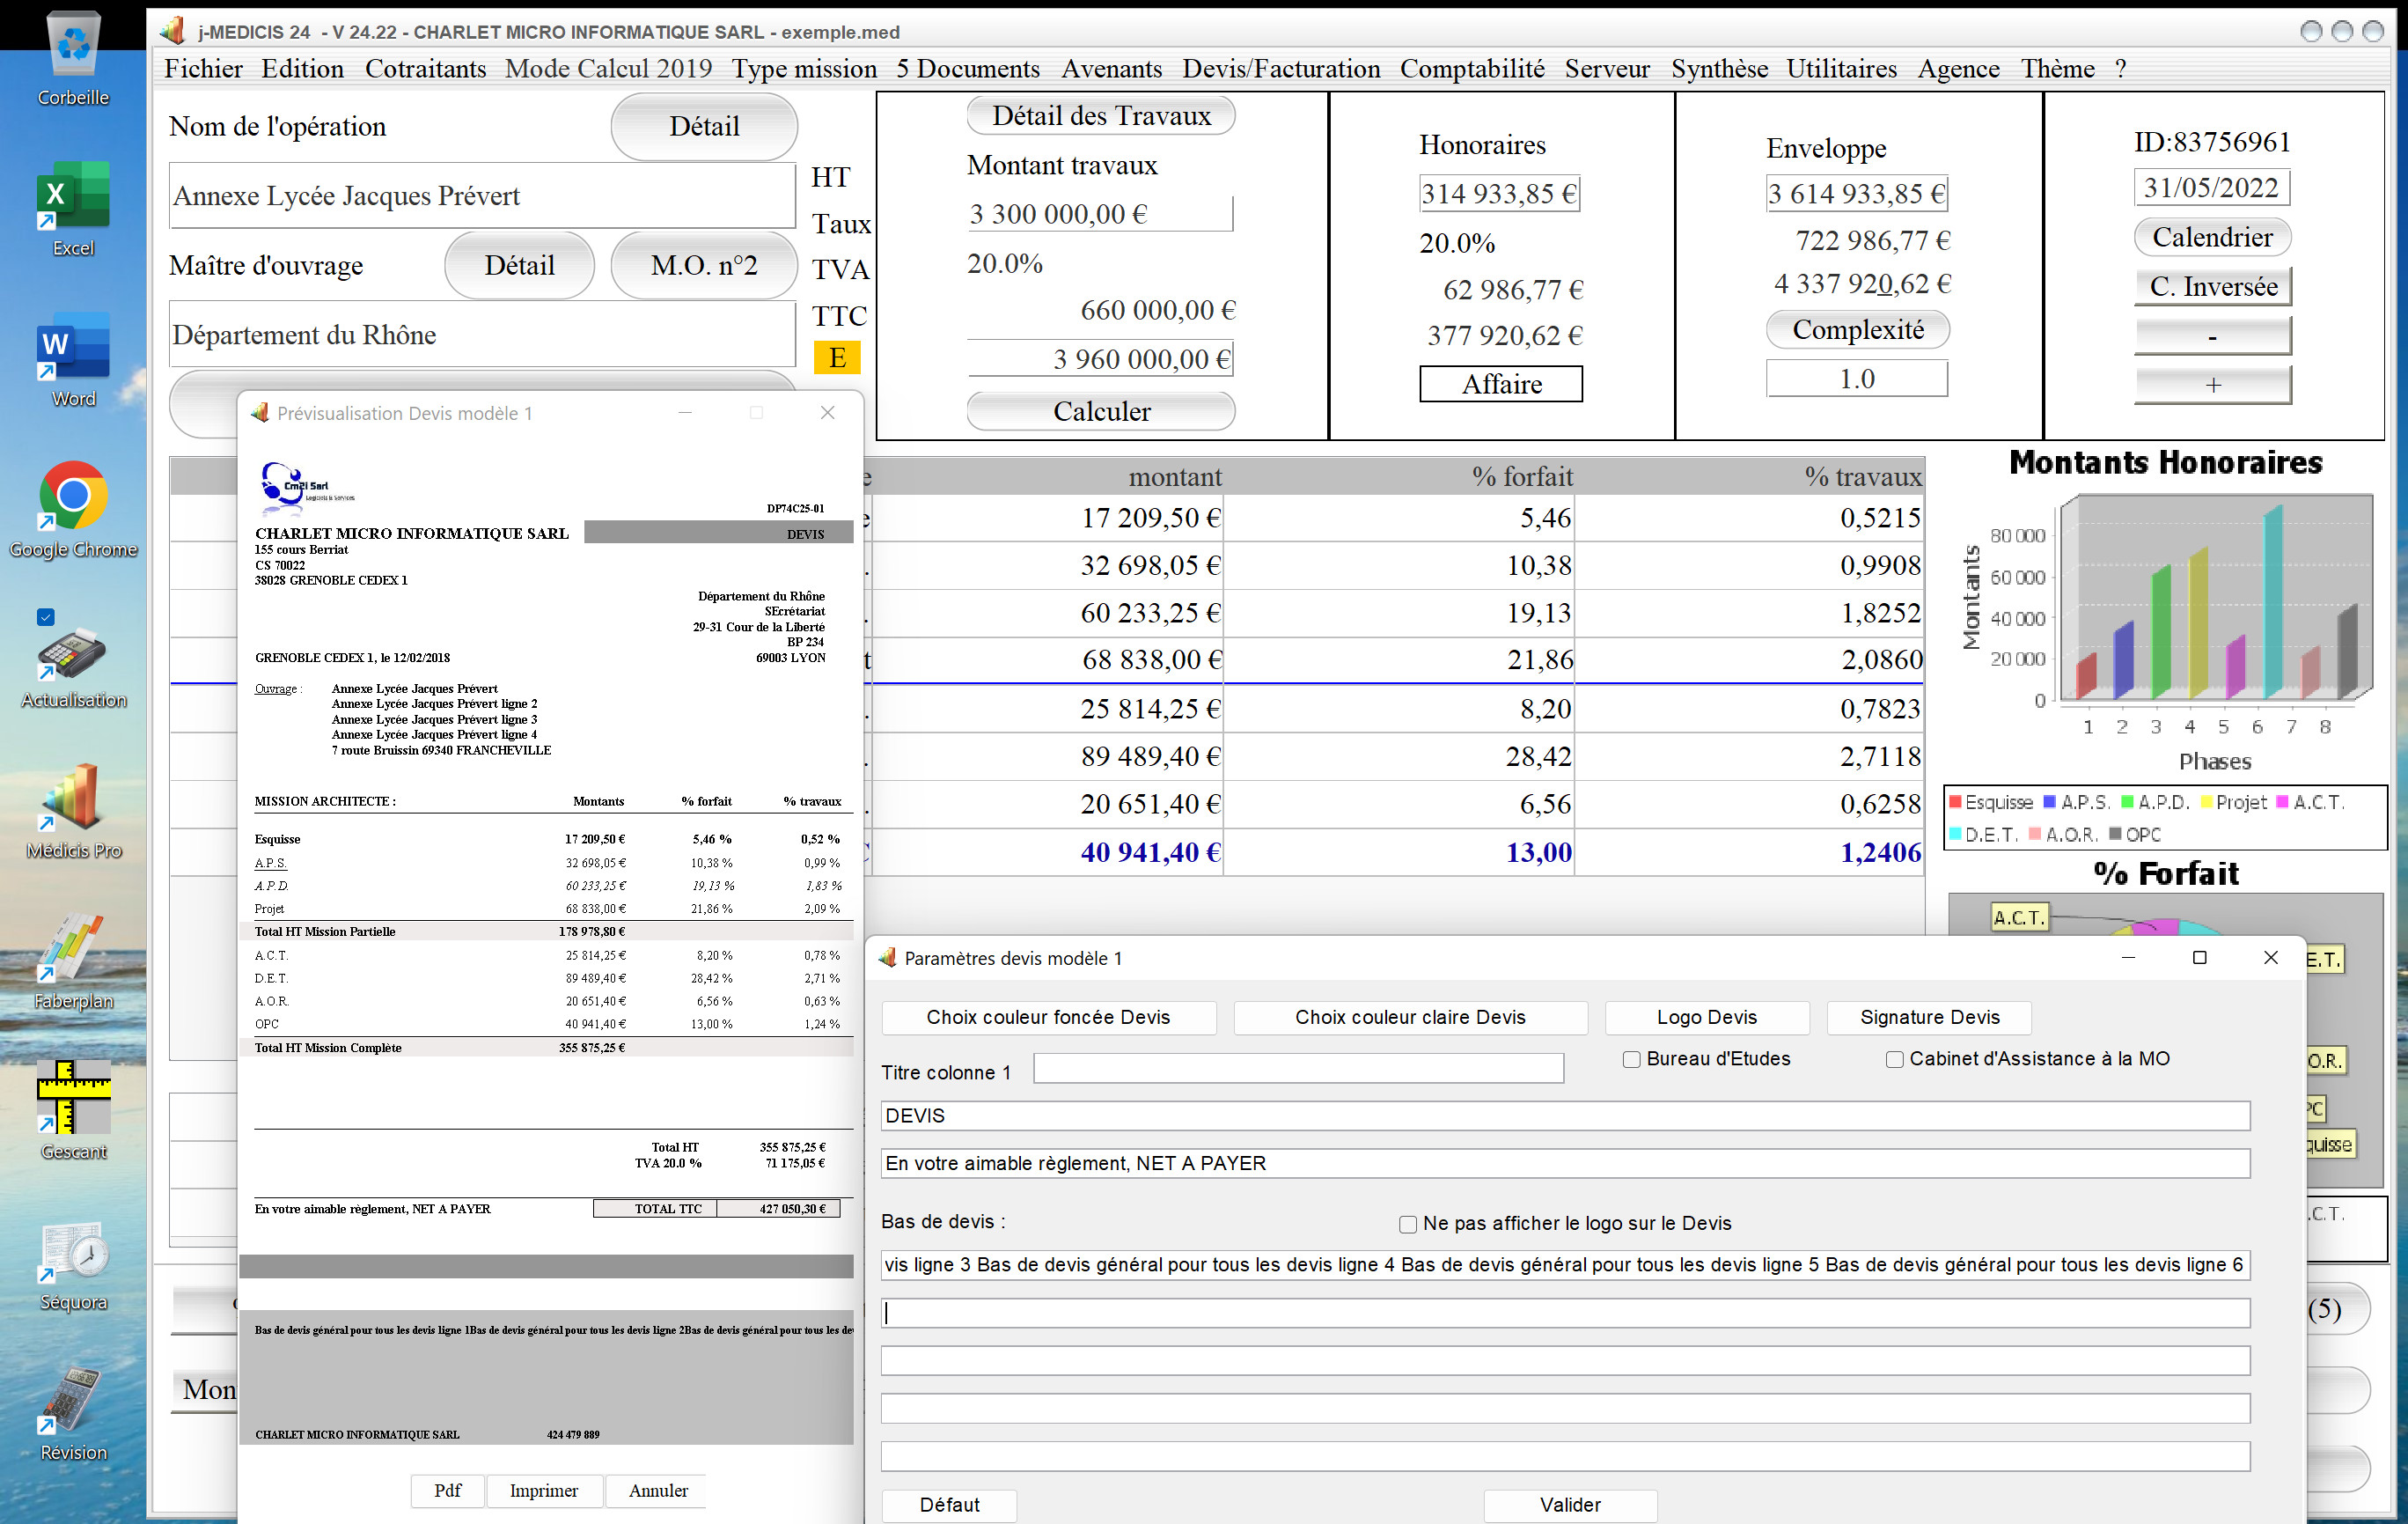Launch the Faberplan desktop shortcut
2408x1524 pixels.
pyautogui.click(x=73, y=959)
